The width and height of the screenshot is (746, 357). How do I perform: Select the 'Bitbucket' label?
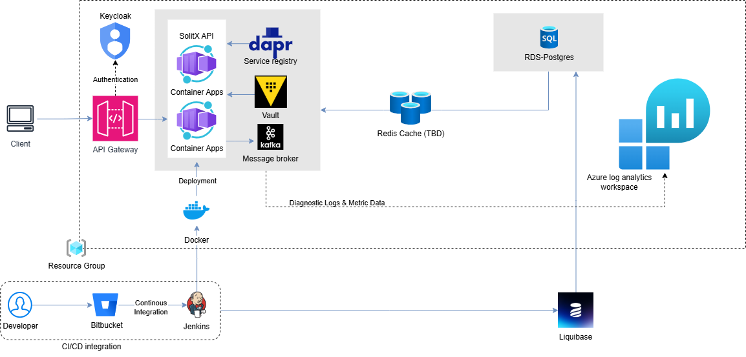click(x=107, y=325)
